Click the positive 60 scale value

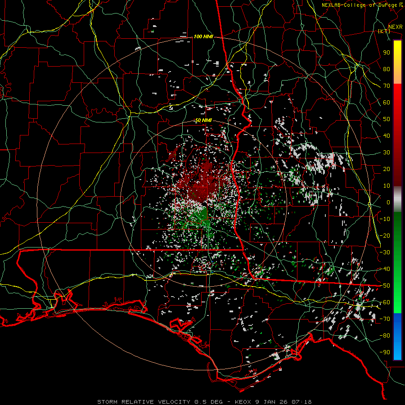point(387,102)
